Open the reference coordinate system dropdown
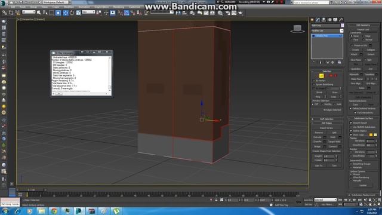Viewport: 382px width, 215px height. (88, 12)
